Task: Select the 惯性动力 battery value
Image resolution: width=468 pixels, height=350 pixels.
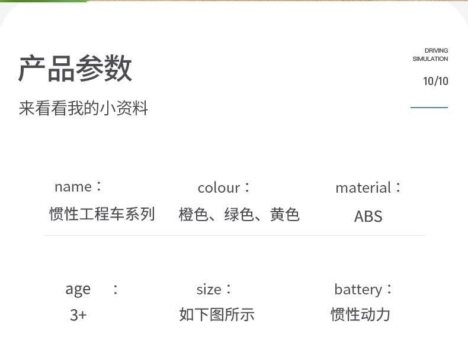Action: [x=360, y=315]
